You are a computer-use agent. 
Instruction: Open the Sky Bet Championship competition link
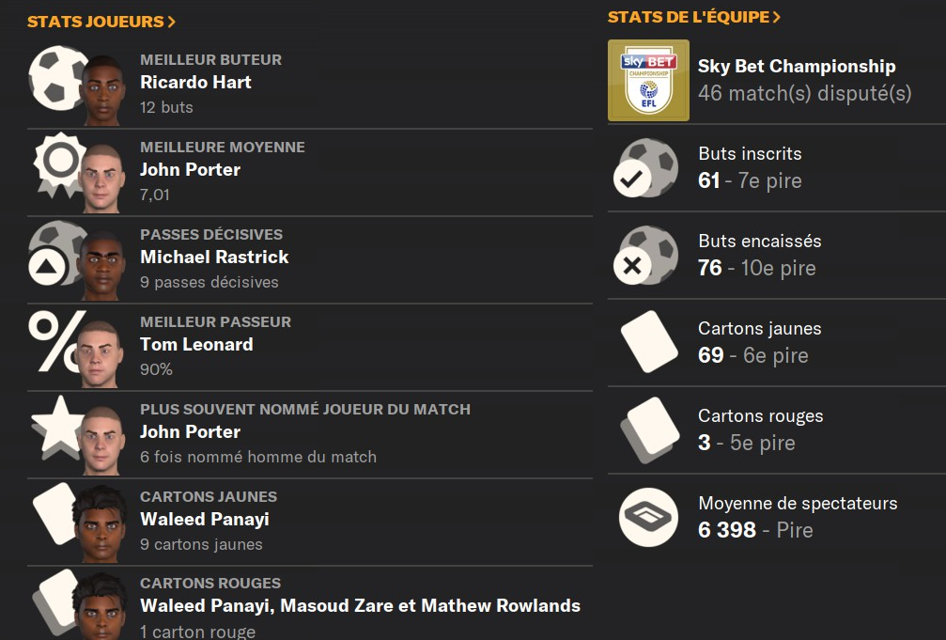(797, 67)
